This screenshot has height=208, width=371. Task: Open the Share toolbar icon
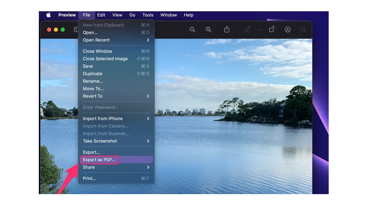pyautogui.click(x=227, y=29)
